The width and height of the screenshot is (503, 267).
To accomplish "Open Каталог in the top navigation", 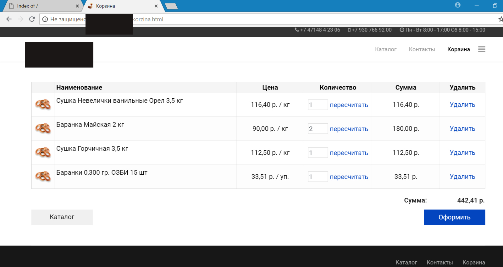I will 386,49.
